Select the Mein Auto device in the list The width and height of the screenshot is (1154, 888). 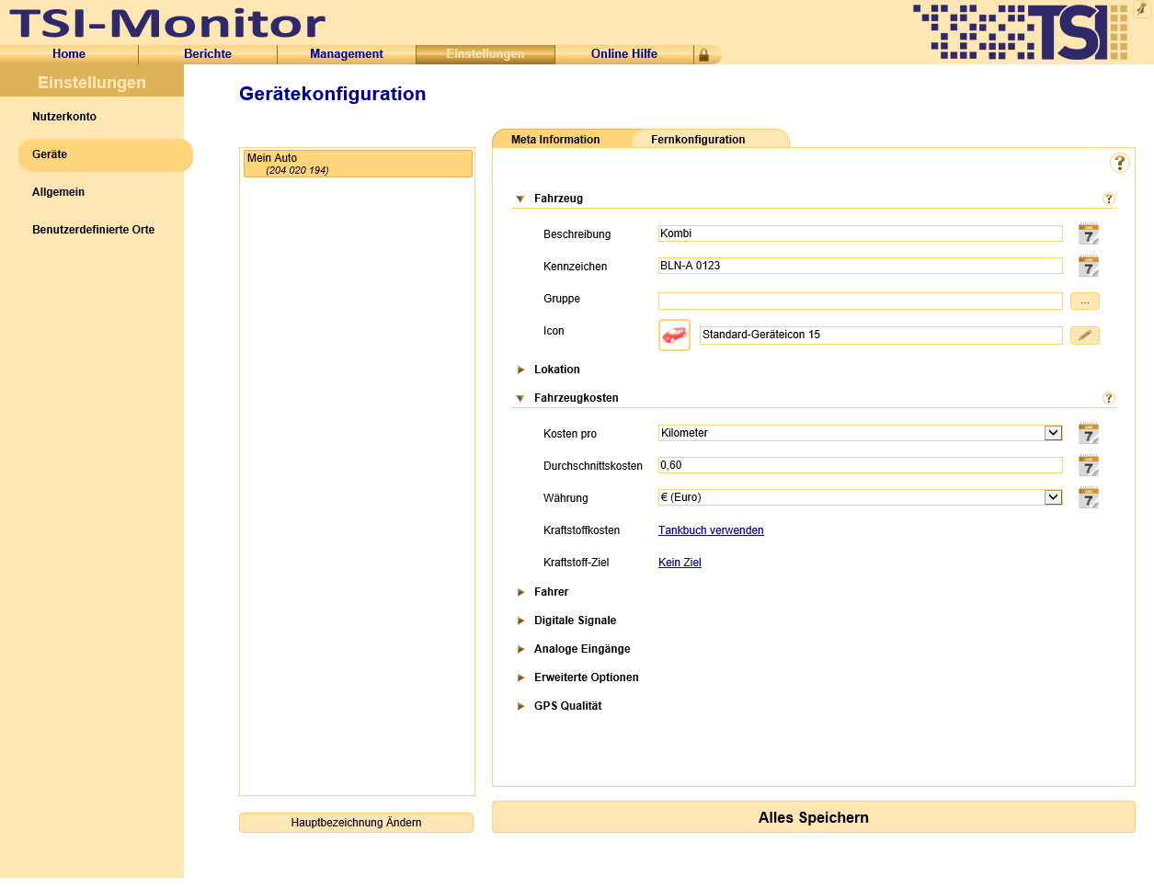point(358,164)
